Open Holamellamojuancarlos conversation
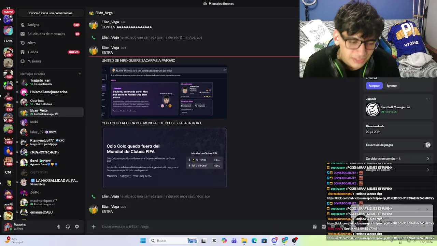The width and height of the screenshot is (437, 246). tap(51, 92)
